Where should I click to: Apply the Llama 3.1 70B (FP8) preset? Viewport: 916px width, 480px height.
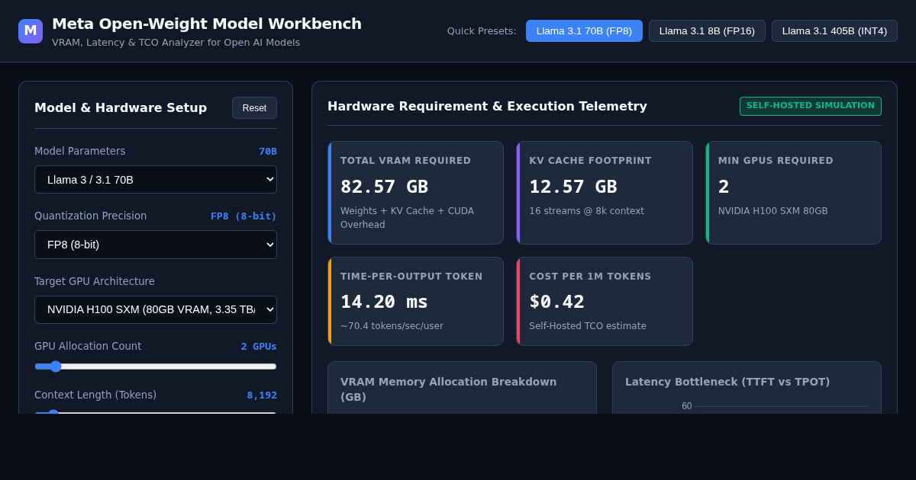pyautogui.click(x=584, y=31)
